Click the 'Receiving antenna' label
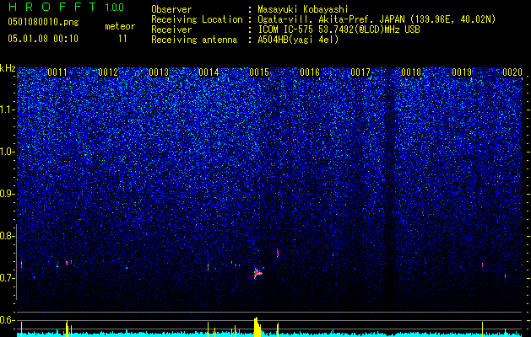Screen dimensions: 531x337 click(194, 40)
